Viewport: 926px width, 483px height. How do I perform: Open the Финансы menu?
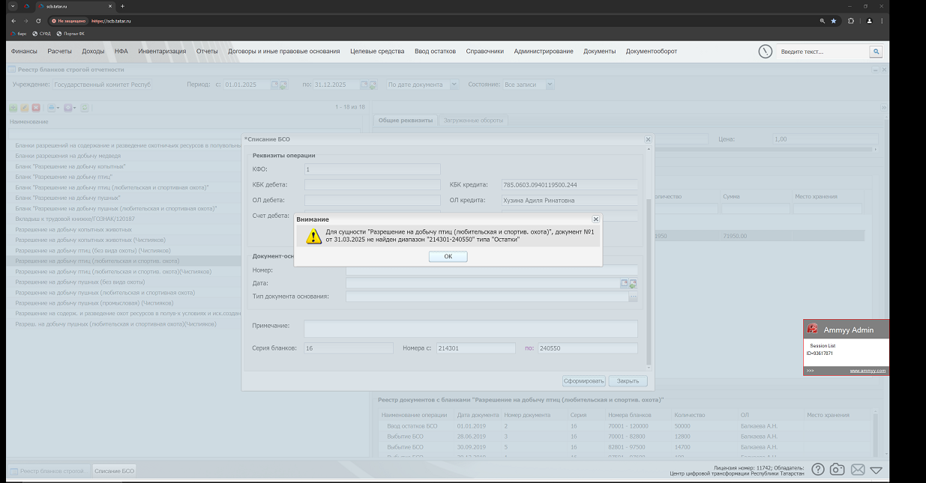24,51
